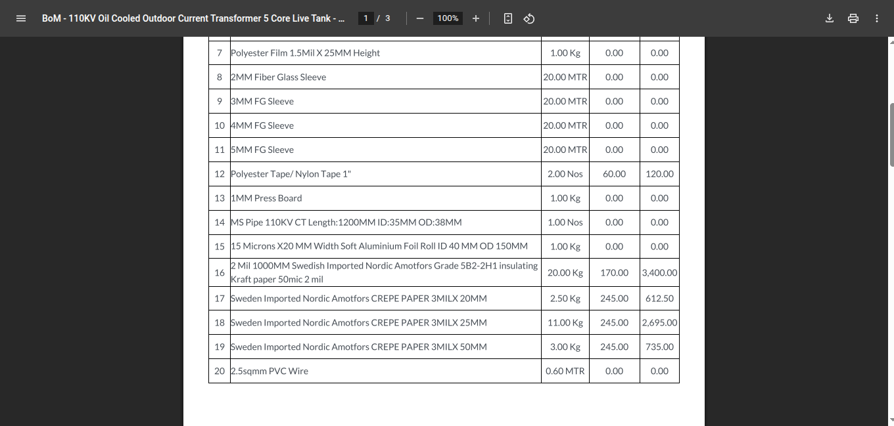This screenshot has height=426, width=894.
Task: Open the sidebar with the hamburger menu icon
Action: tap(21, 18)
